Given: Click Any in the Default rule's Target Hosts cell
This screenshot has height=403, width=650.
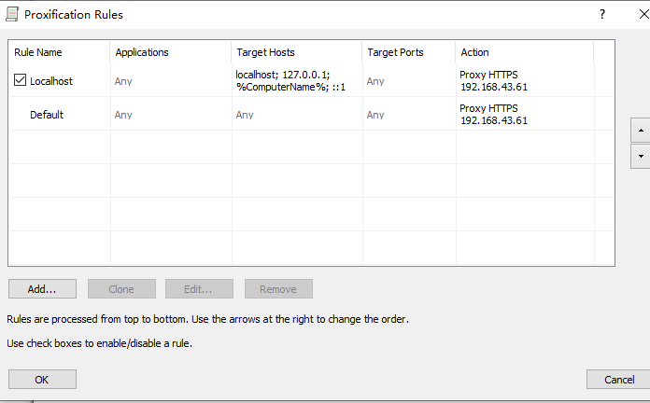Looking at the screenshot, I should (245, 115).
